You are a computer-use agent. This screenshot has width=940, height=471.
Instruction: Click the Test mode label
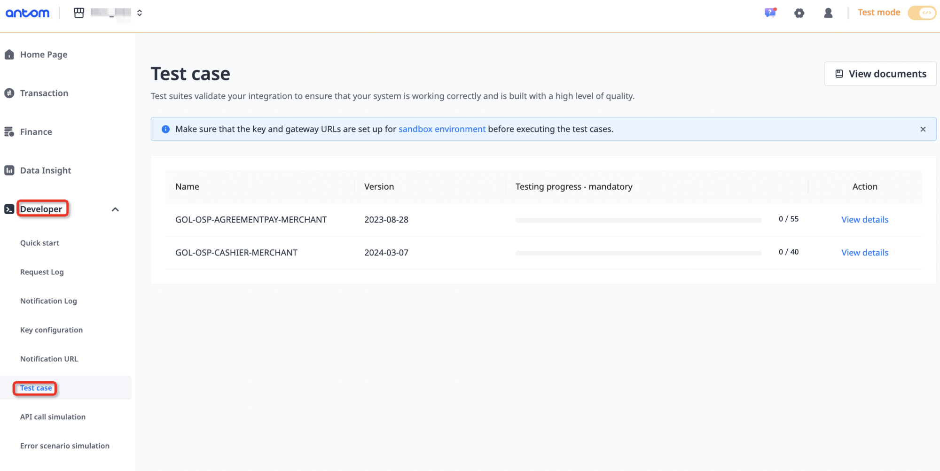[878, 13]
